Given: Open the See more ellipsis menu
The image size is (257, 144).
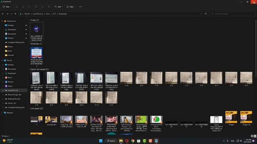Looking at the screenshot, I should click(80, 7).
